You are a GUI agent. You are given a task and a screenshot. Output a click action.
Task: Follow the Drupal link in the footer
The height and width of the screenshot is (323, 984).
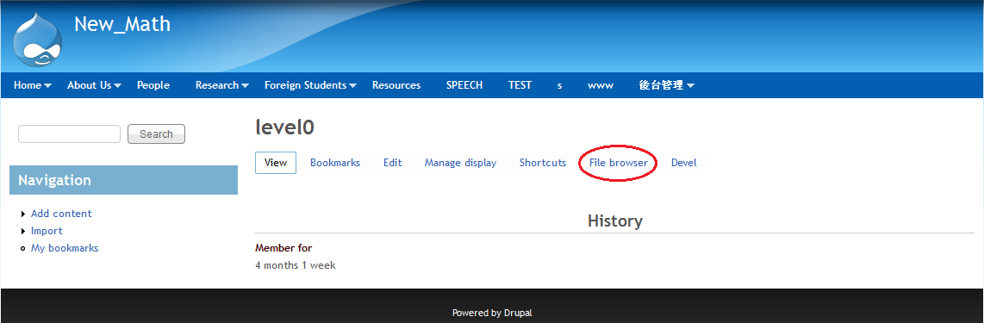point(519,313)
